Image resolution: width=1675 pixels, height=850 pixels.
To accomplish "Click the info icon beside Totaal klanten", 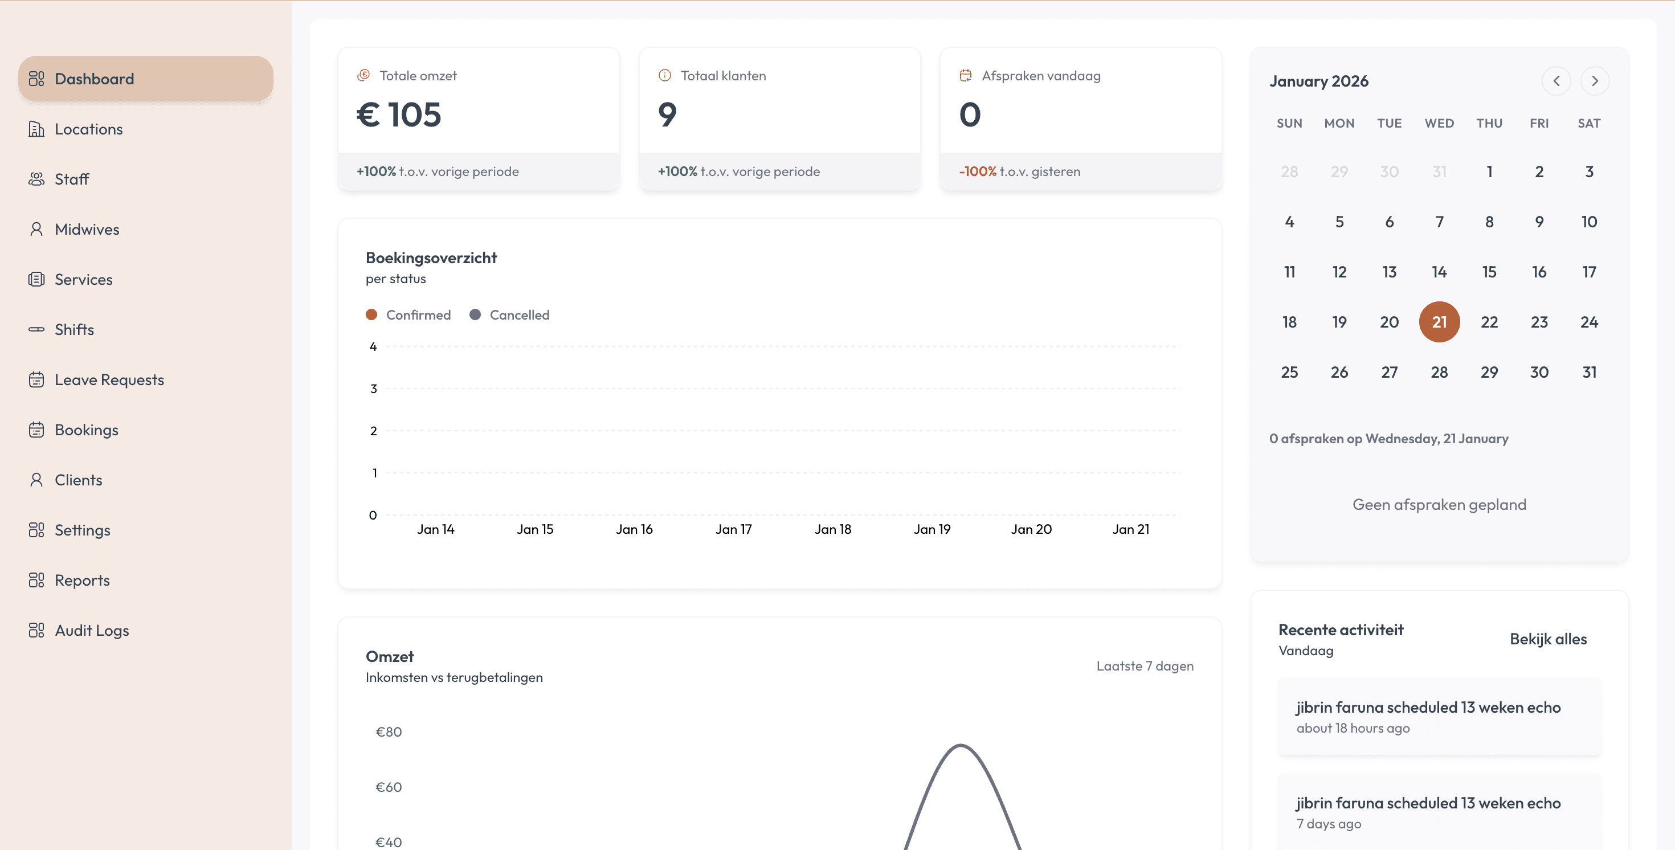I will 664,75.
